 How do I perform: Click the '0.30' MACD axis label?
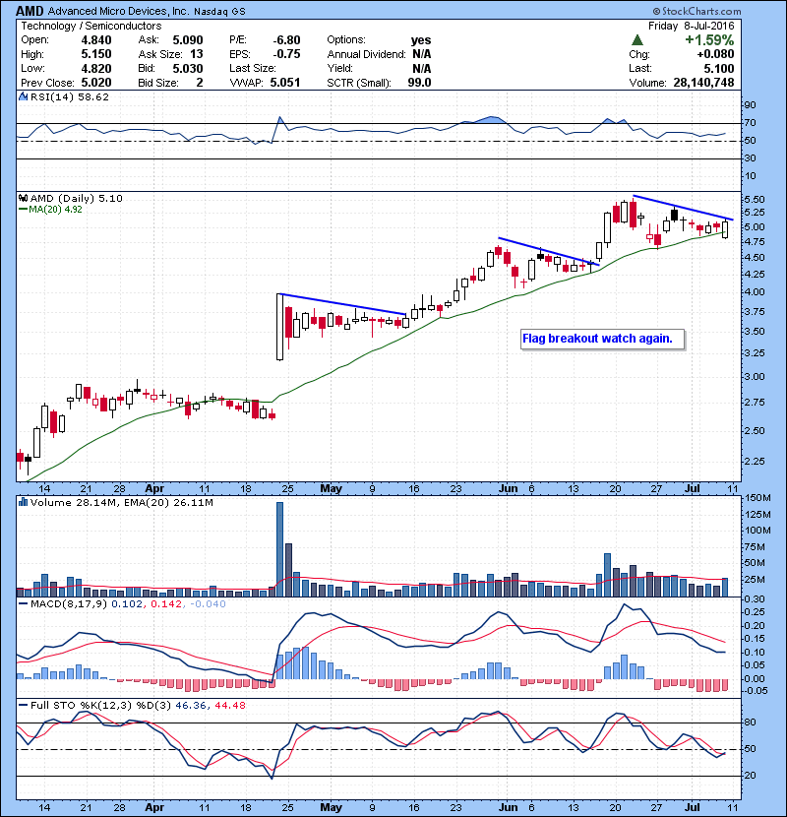(755, 599)
